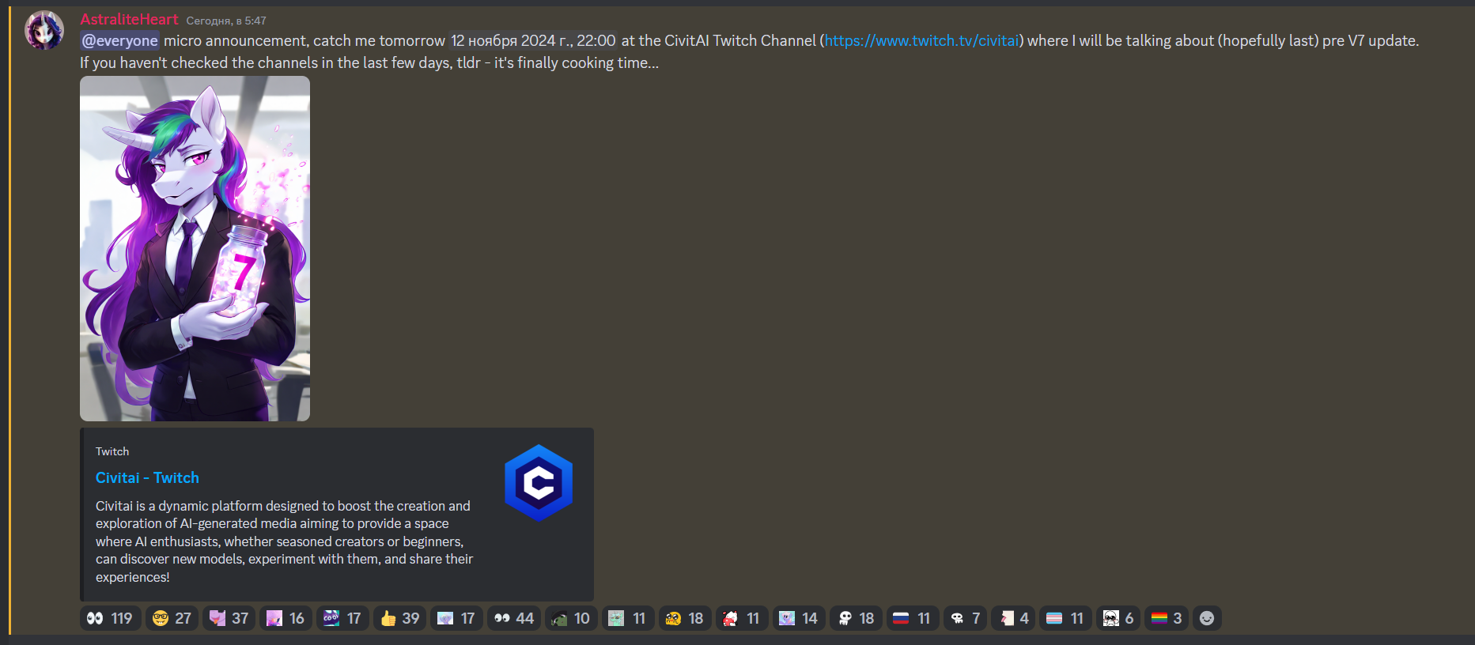Toggle the side-glancing eyes reaction showing 44

coord(514,618)
